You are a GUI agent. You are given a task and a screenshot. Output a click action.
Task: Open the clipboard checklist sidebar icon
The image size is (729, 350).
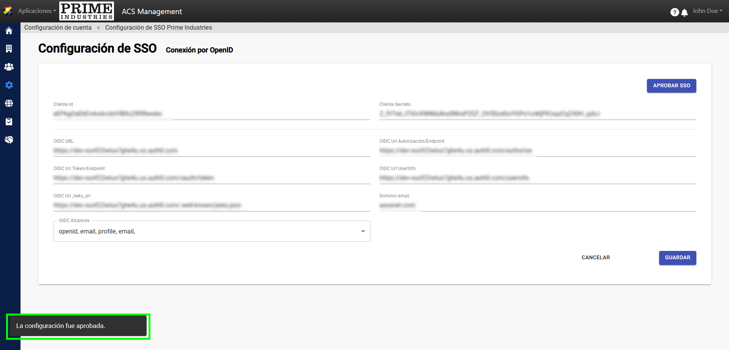click(x=9, y=121)
